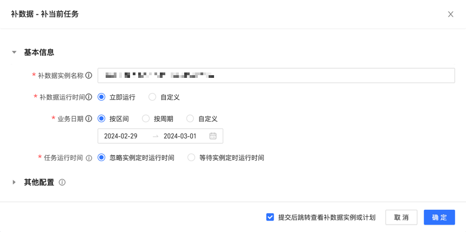This screenshot has height=232, width=466.
Task: Select 按区间 business date option
Action: click(102, 118)
